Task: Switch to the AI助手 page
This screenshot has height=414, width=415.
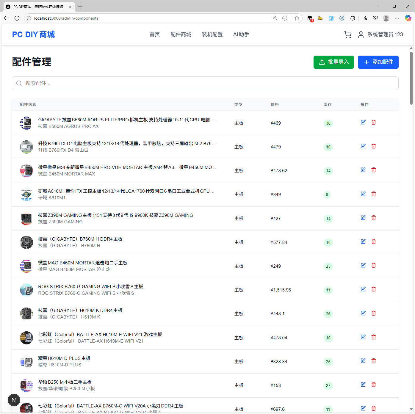Action: pos(241,34)
